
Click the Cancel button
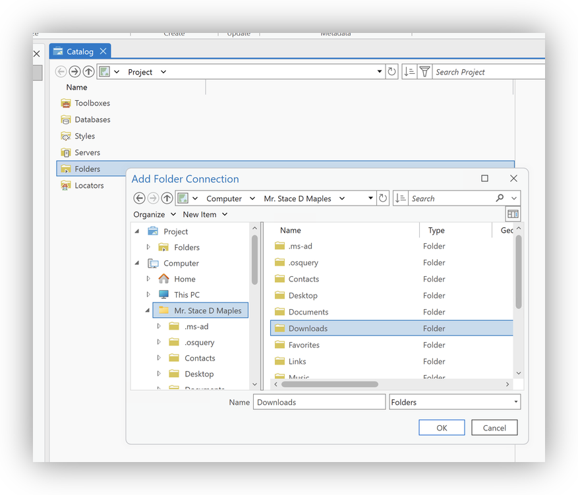(x=494, y=428)
